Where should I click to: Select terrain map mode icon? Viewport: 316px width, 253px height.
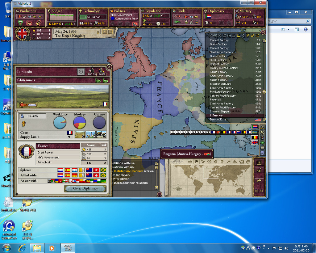point(190,162)
